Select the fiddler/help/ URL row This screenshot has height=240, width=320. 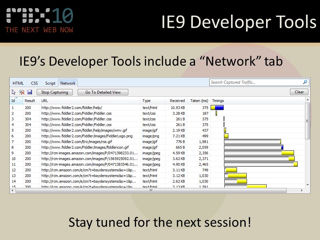[72, 108]
